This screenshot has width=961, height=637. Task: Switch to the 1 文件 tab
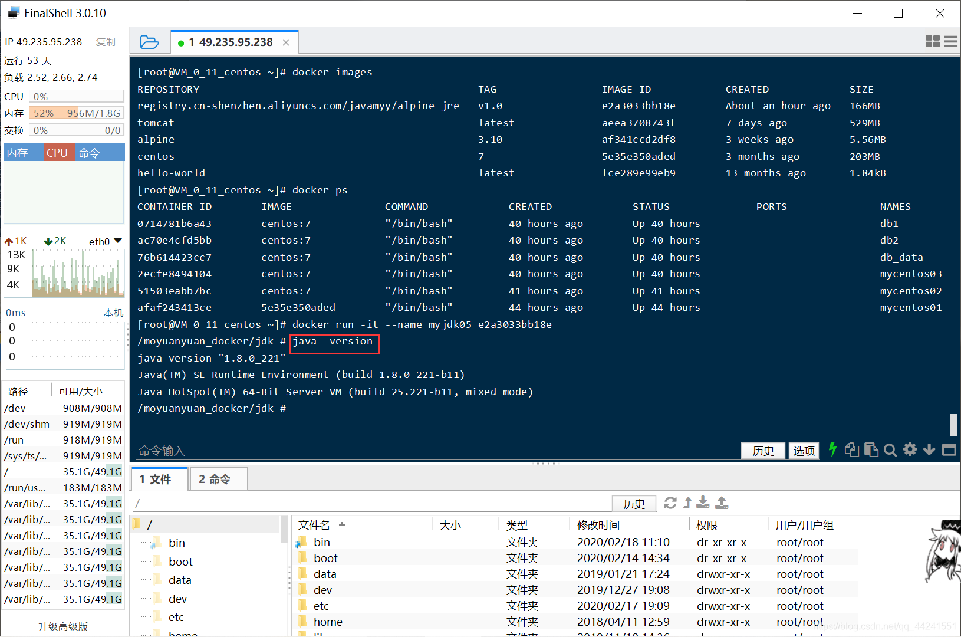coord(160,479)
